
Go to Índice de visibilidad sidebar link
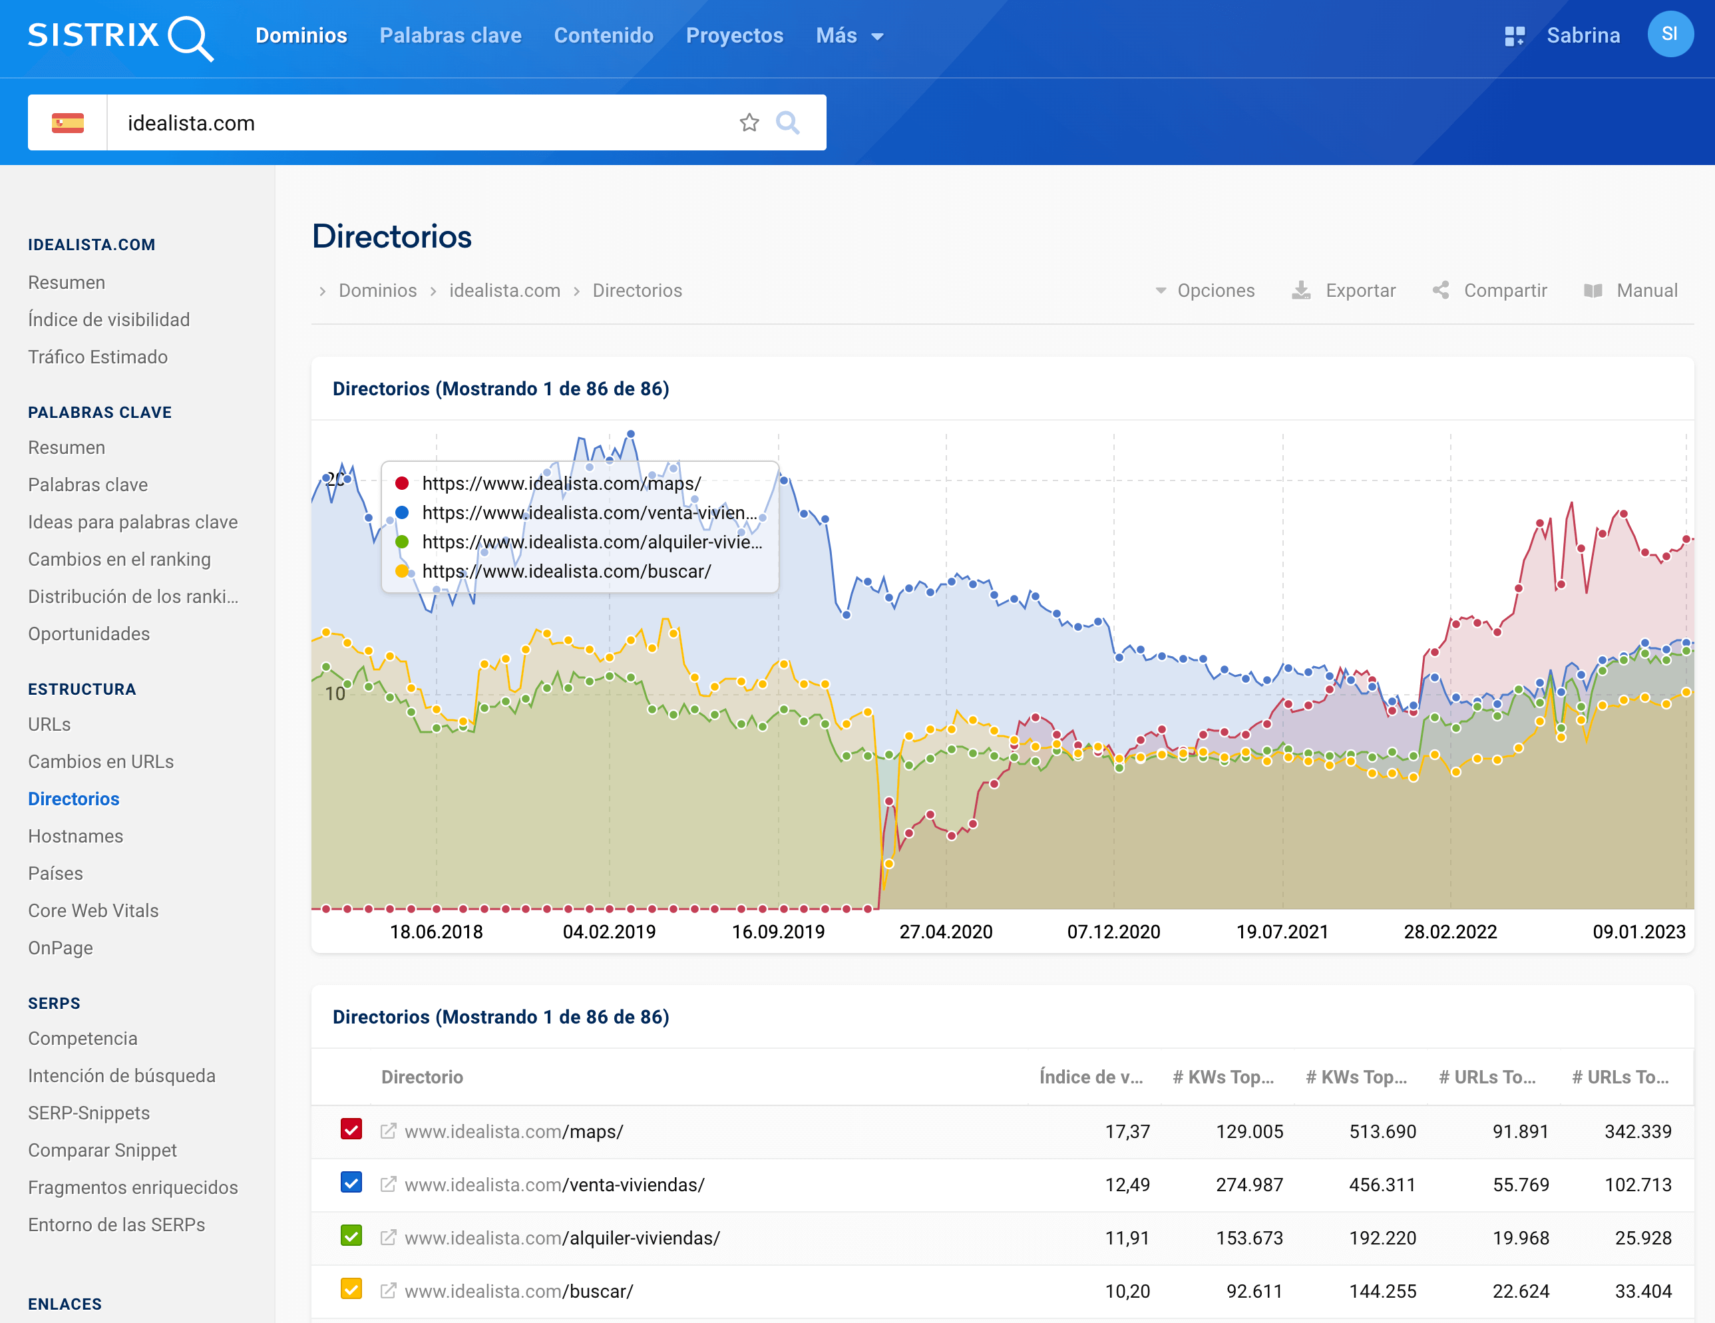[108, 319]
